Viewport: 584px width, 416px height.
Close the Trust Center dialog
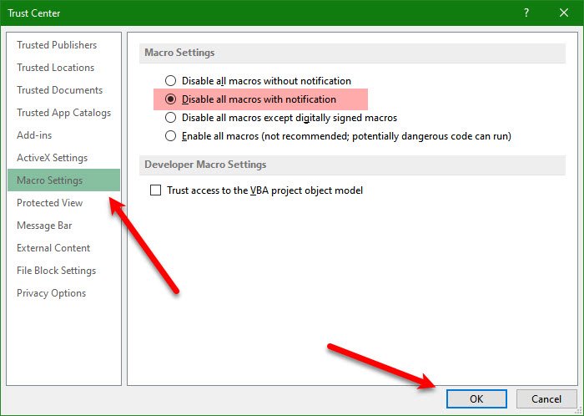tap(564, 13)
